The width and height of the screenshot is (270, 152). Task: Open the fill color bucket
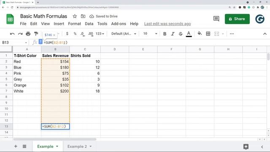(200, 33)
